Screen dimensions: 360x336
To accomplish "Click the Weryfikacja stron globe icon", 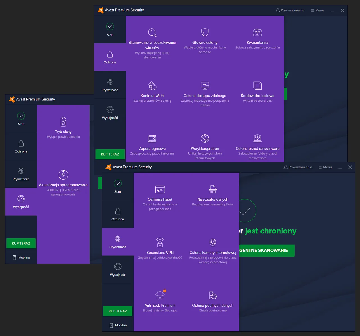I will click(x=205, y=138).
